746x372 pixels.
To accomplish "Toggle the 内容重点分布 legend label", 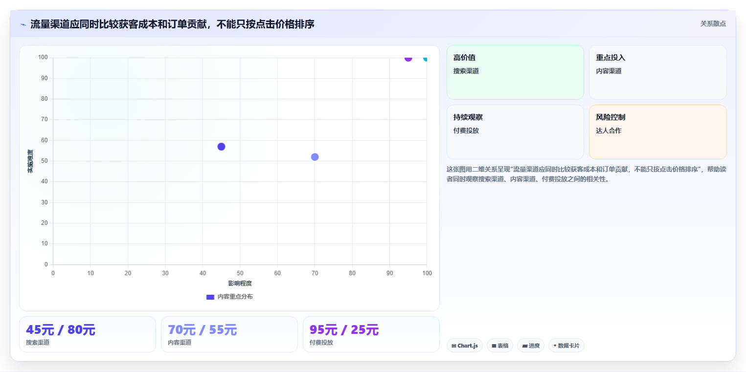I will pos(235,297).
